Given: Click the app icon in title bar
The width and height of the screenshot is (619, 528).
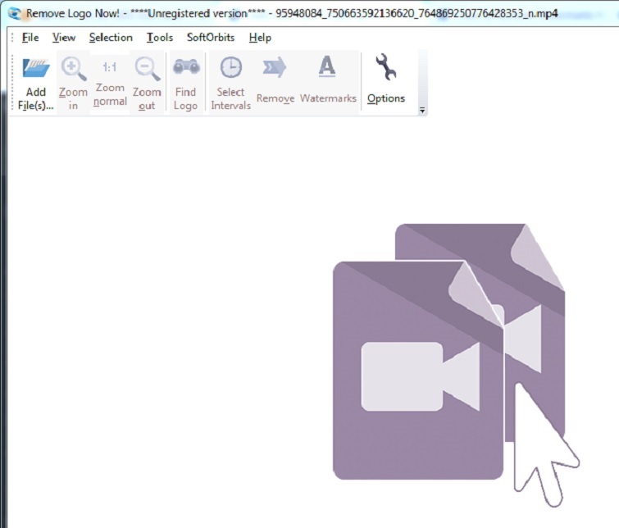Looking at the screenshot, I should (14, 14).
